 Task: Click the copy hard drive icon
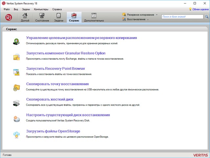pos(16,103)
